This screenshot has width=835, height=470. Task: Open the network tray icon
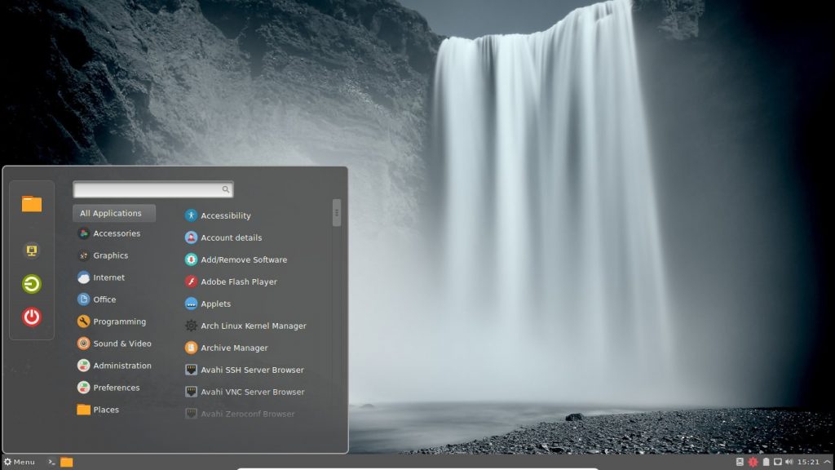point(777,462)
